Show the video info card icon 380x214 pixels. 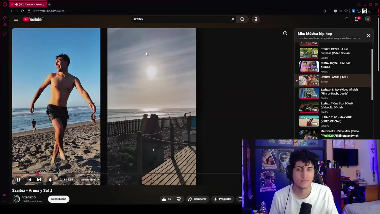[x=285, y=33]
